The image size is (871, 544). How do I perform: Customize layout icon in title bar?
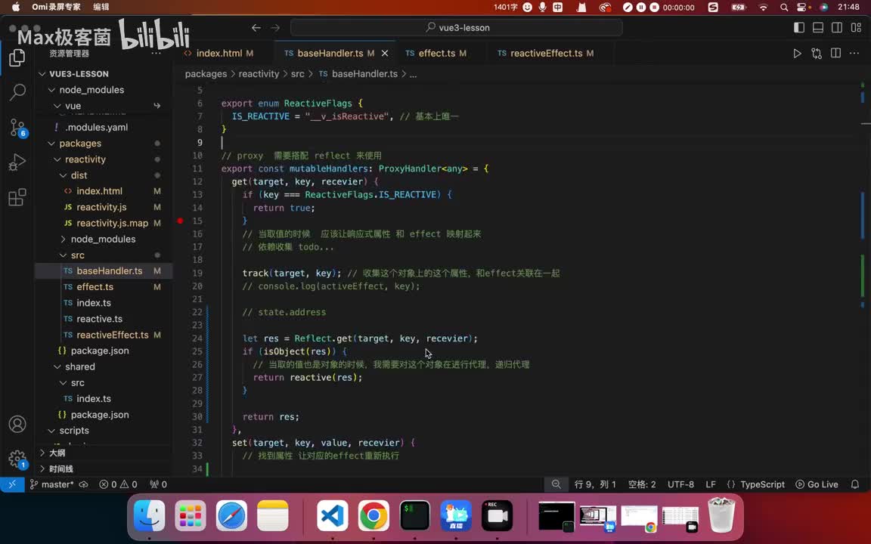pyautogui.click(x=856, y=28)
